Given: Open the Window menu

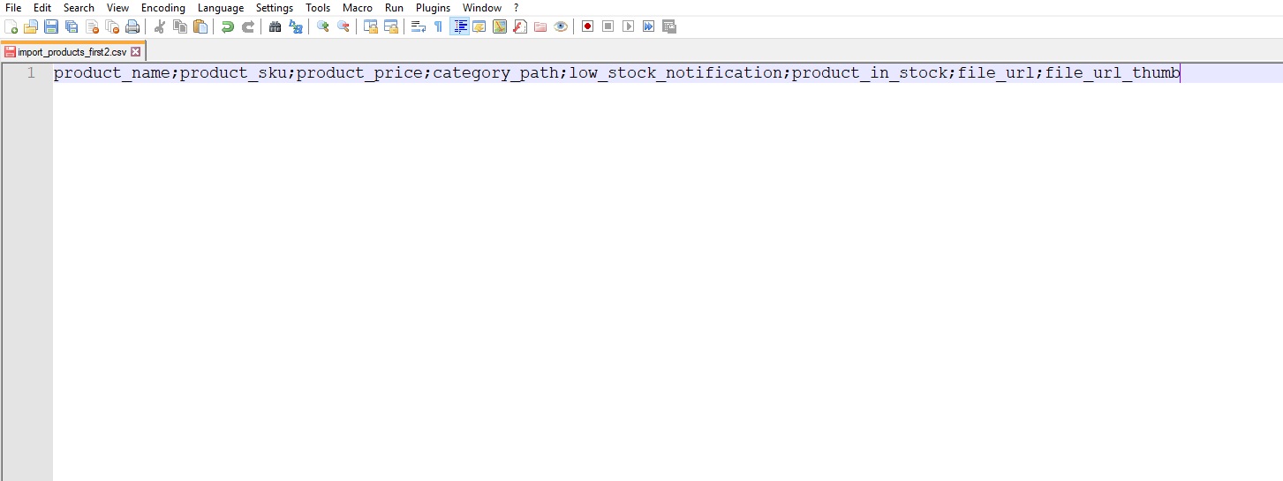Looking at the screenshot, I should pos(482,8).
